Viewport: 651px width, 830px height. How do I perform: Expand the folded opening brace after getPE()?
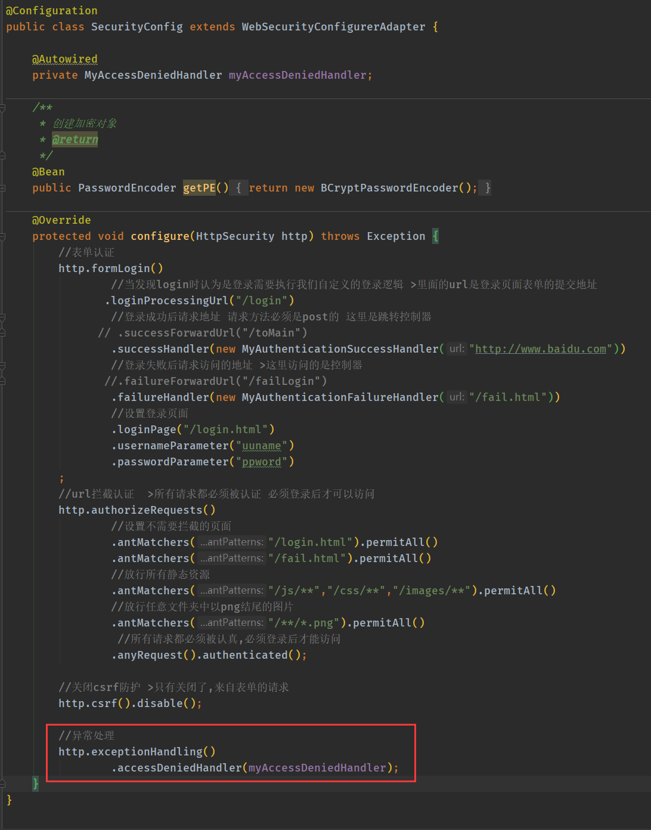click(238, 188)
